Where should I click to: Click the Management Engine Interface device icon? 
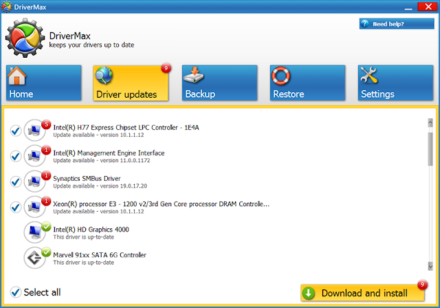click(34, 156)
